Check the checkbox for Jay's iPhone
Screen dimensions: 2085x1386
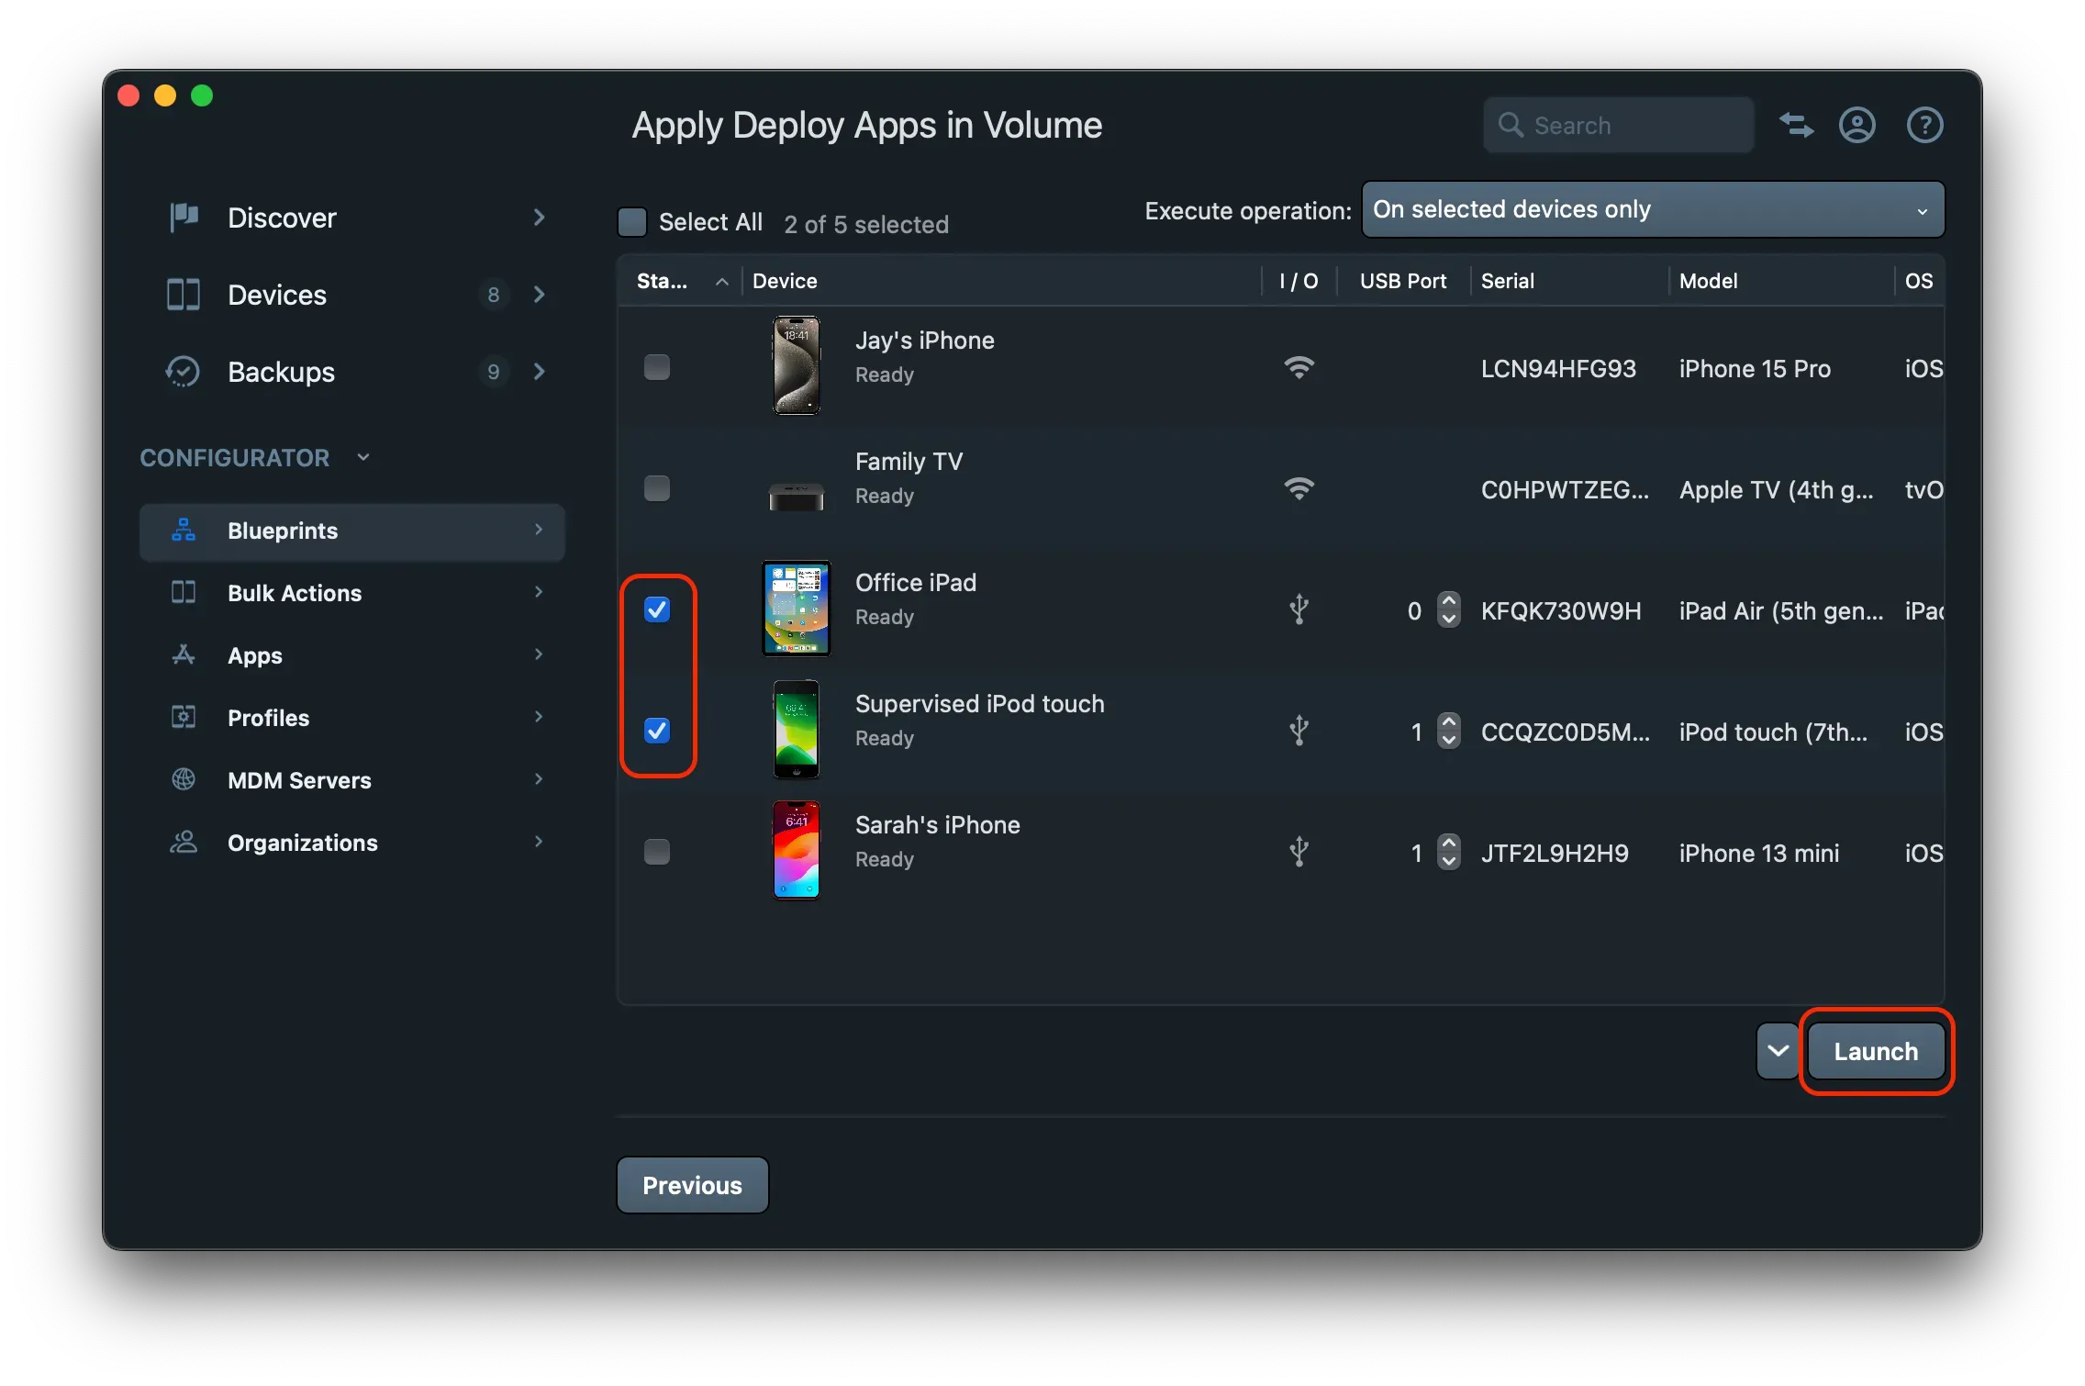point(657,367)
